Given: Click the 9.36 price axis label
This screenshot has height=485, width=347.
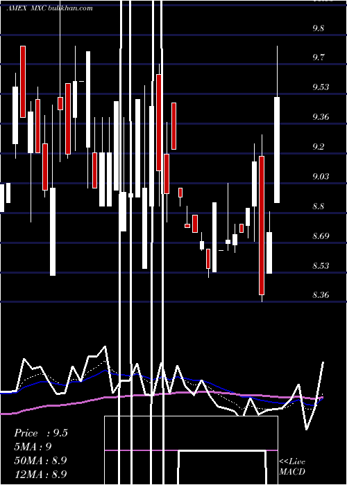Looking at the screenshot, I should [x=321, y=116].
